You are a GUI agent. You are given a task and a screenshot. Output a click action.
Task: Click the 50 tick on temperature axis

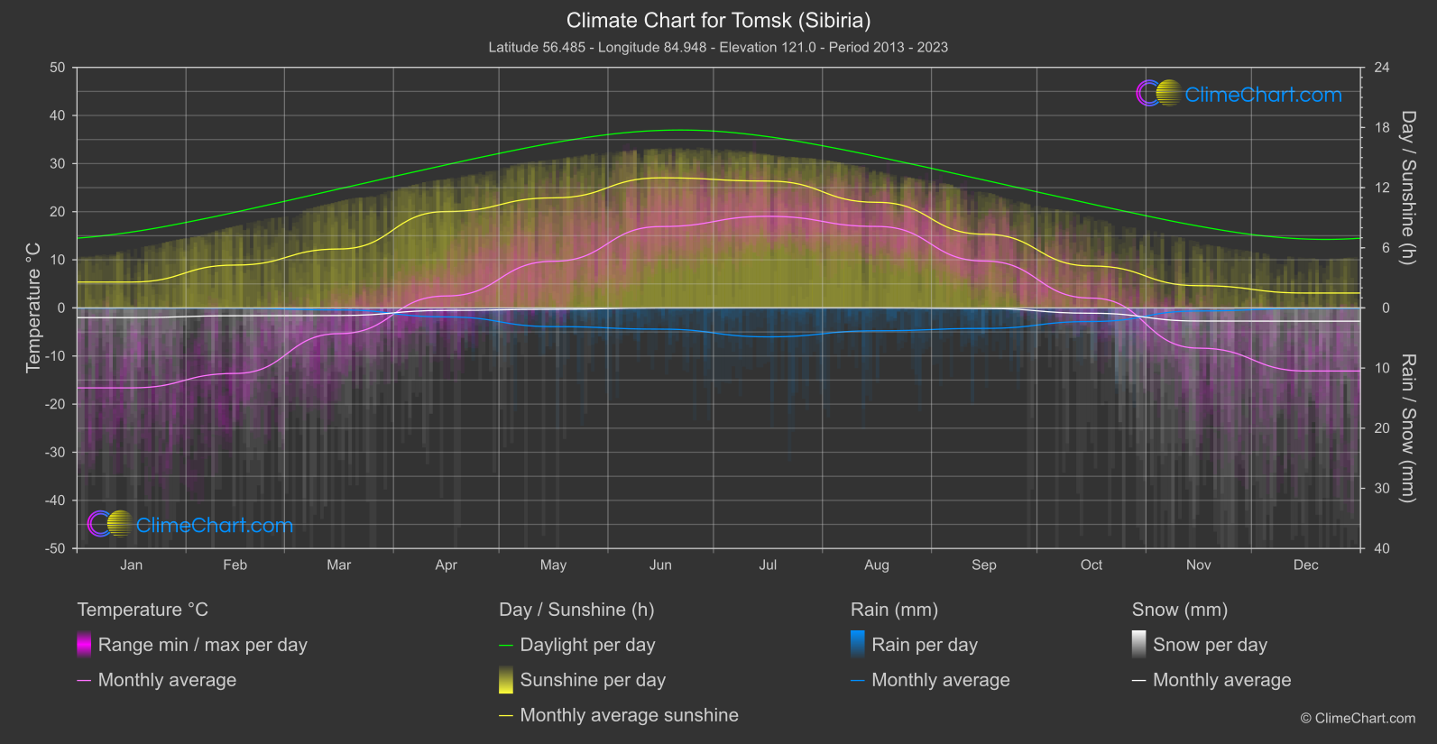[58, 68]
